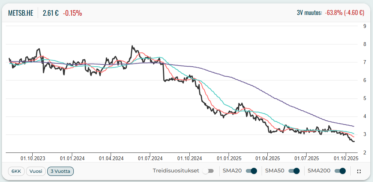The height and width of the screenshot is (182, 373).
Task: Switch to the Vuosi range
Action: pos(36,171)
